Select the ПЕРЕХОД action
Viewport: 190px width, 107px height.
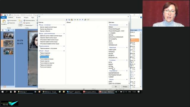coord(112,52)
